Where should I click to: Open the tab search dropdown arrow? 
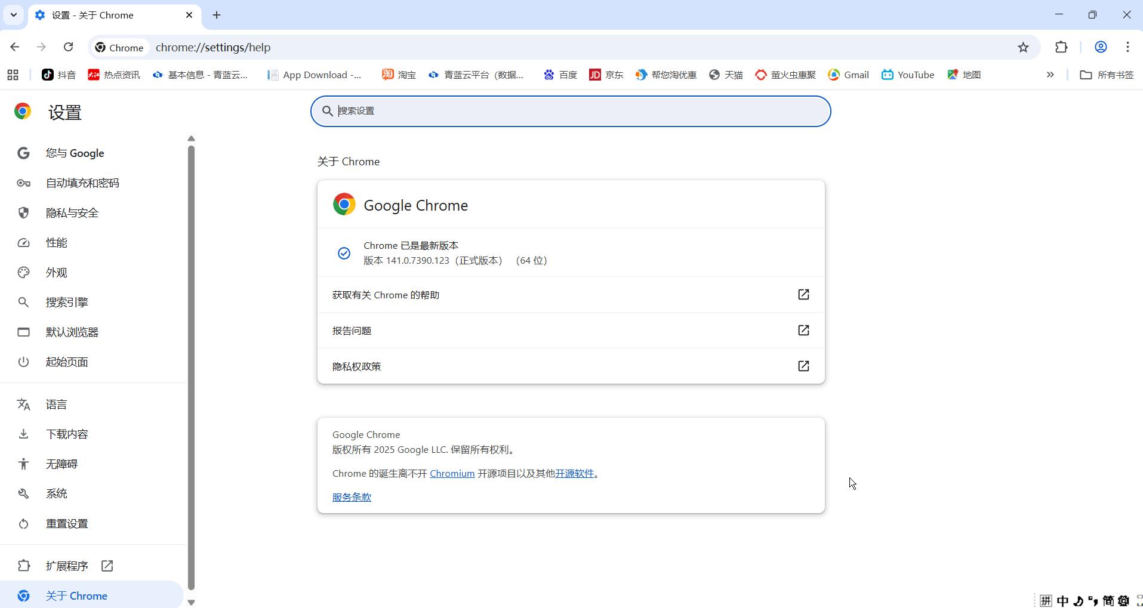coord(13,15)
